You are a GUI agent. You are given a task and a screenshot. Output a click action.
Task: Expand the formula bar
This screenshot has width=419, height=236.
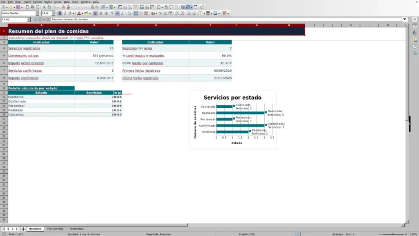pyautogui.click(x=405, y=19)
